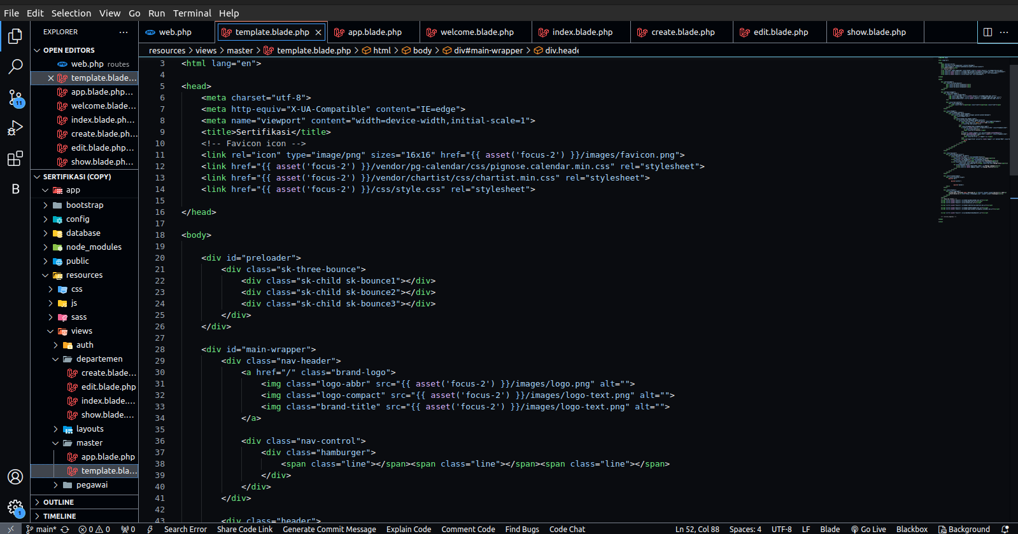Close the template.blade.php editor tab
The width and height of the screenshot is (1018, 534).
coord(318,32)
